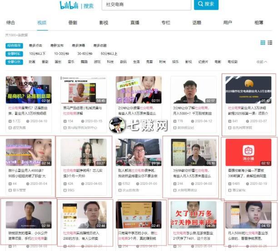Click clock icon beside 2020-03-07
Screen dimensions: 278x251
pyautogui.click(x=248, y=121)
